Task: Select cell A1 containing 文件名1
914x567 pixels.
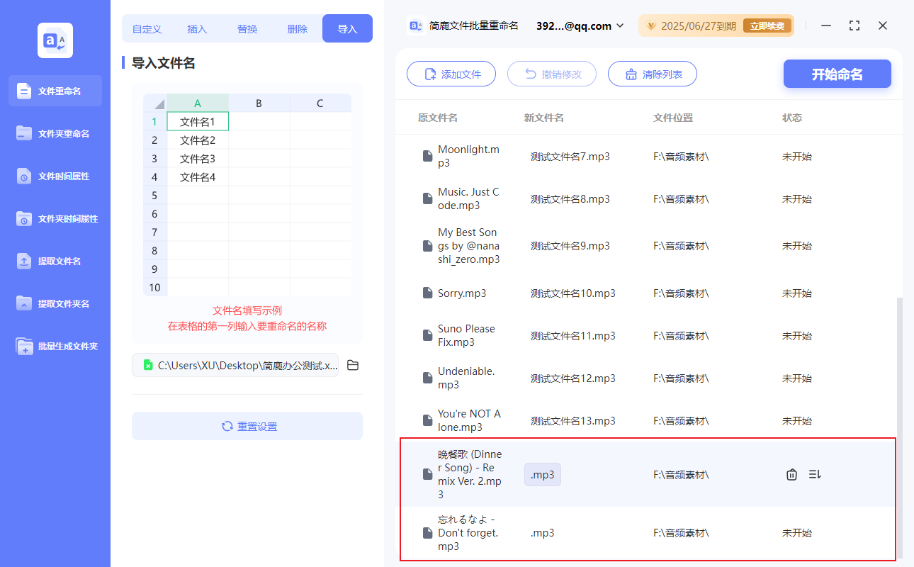Action: click(x=198, y=121)
